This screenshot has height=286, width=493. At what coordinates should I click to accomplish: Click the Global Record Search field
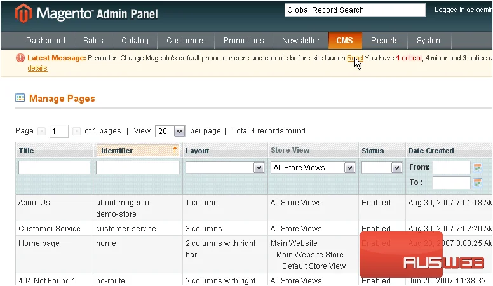pyautogui.click(x=355, y=10)
